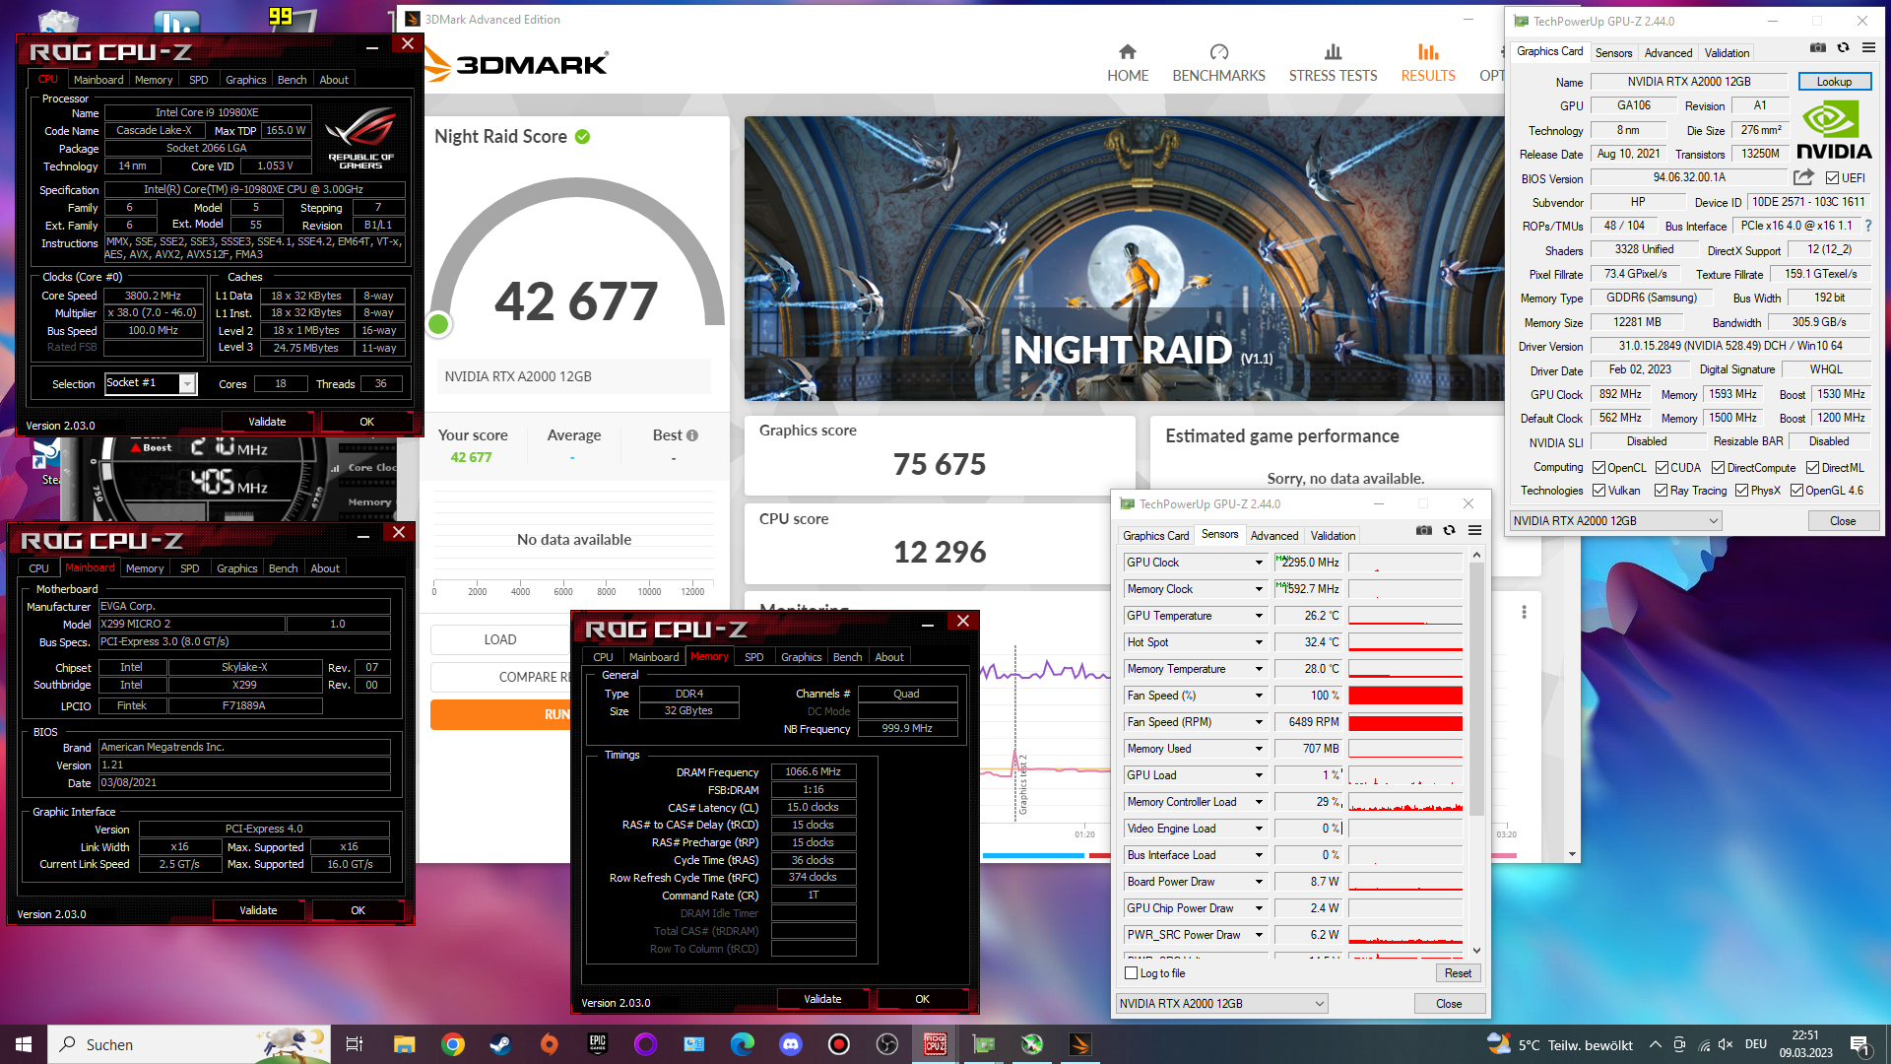Click the Night Raid score gauge indicator
1891x1064 pixels.
[x=439, y=324]
